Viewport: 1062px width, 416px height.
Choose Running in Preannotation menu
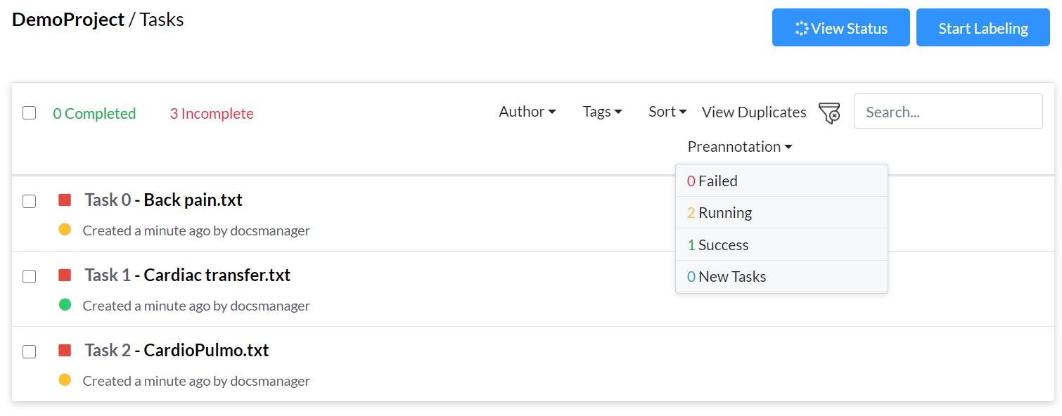click(x=781, y=213)
